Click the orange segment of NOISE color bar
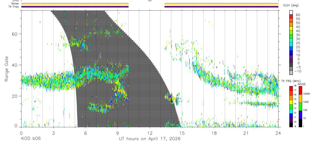313x144 pixels. click(300, 98)
